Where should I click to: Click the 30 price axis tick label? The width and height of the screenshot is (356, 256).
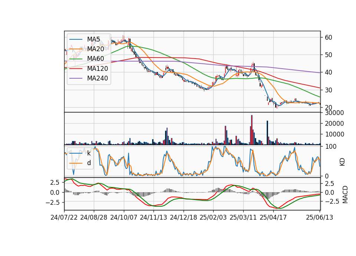point(328,90)
